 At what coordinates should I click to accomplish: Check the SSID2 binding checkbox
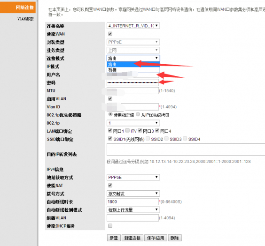(x=148, y=139)
